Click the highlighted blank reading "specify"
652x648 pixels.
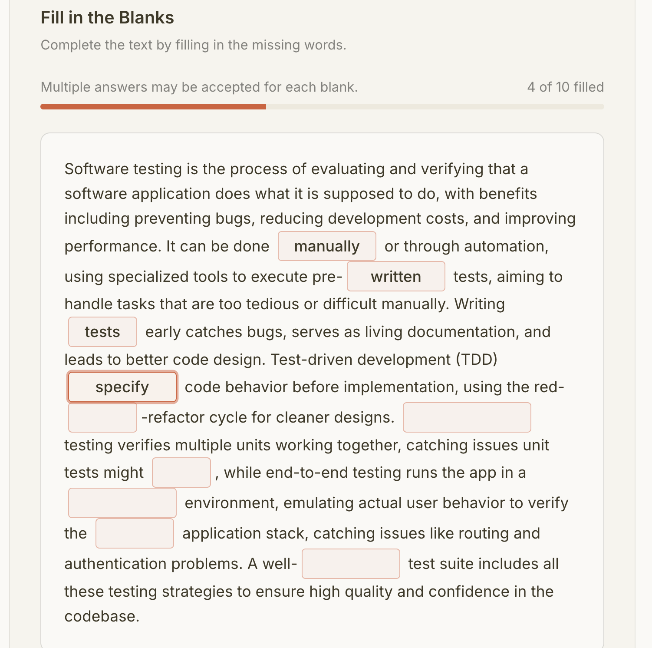[122, 387]
